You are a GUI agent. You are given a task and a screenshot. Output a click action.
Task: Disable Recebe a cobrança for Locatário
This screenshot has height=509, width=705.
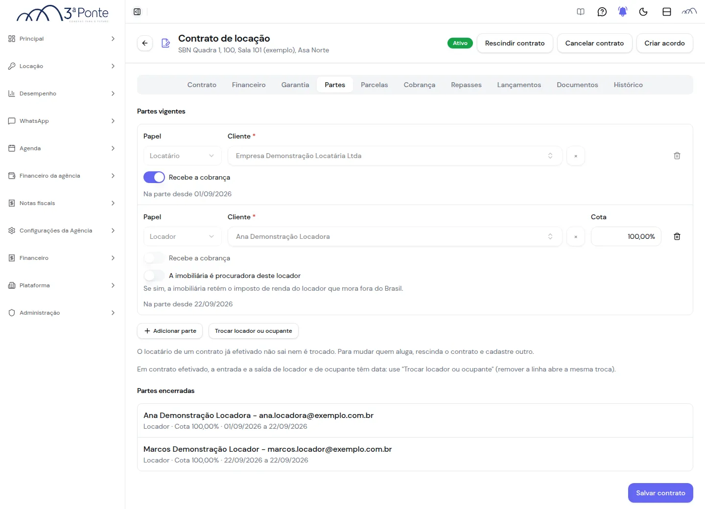pos(154,177)
